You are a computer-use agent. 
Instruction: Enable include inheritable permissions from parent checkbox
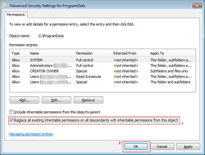[x=11, y=112]
